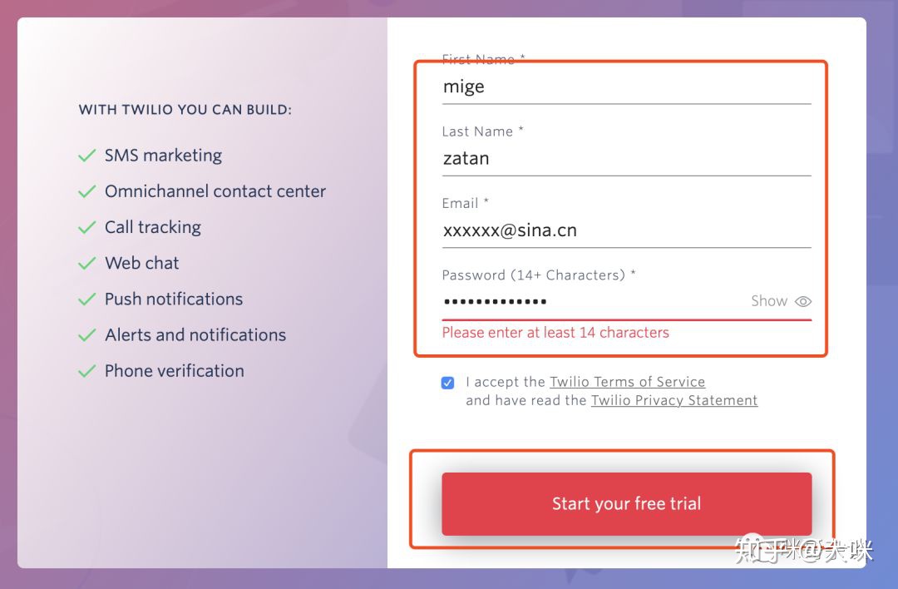The height and width of the screenshot is (589, 898).
Task: Click into the Last Name field
Action: 625,158
